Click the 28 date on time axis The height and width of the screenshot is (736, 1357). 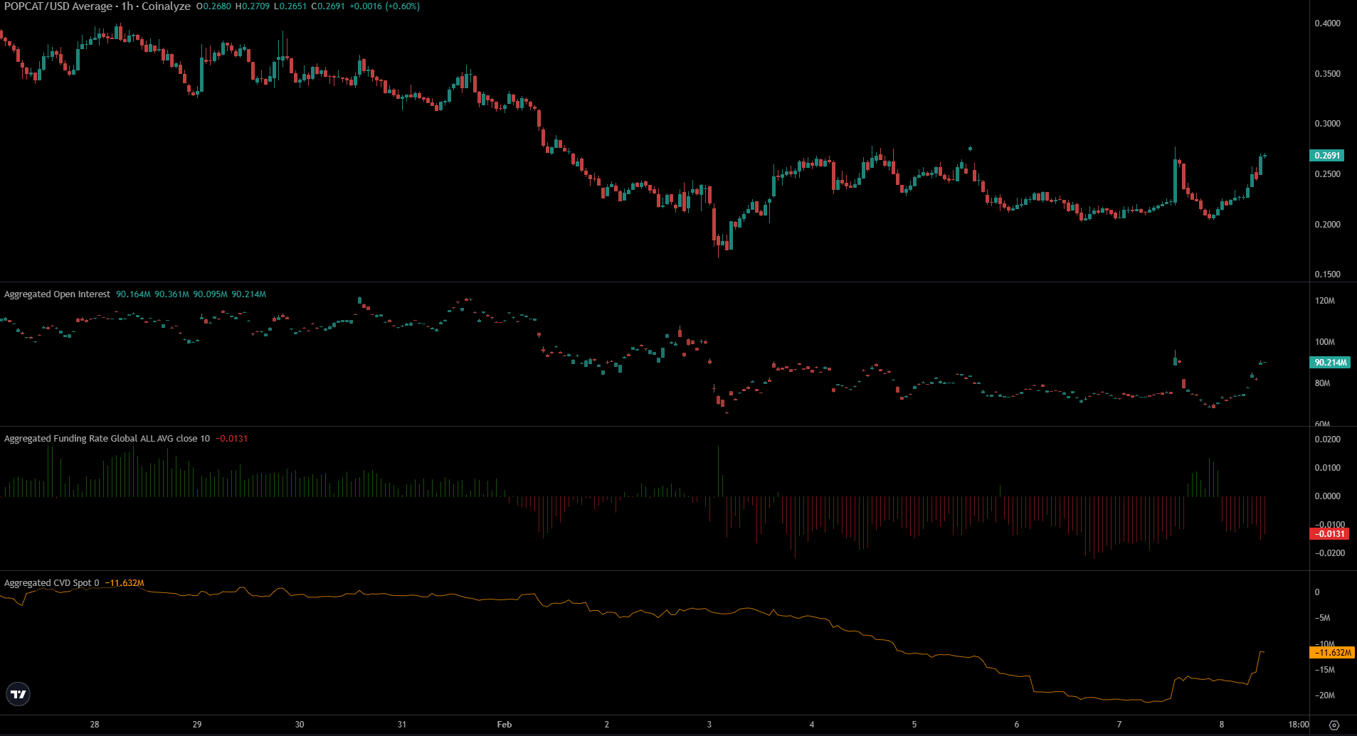[95, 725]
